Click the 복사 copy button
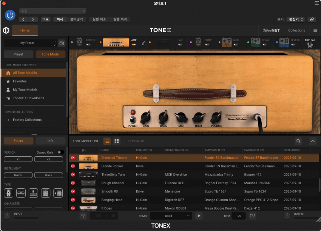Image resolution: width=321 pixels, height=231 pixels. [60, 19]
